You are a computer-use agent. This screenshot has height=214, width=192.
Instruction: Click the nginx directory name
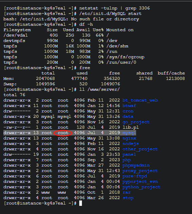point(129,138)
